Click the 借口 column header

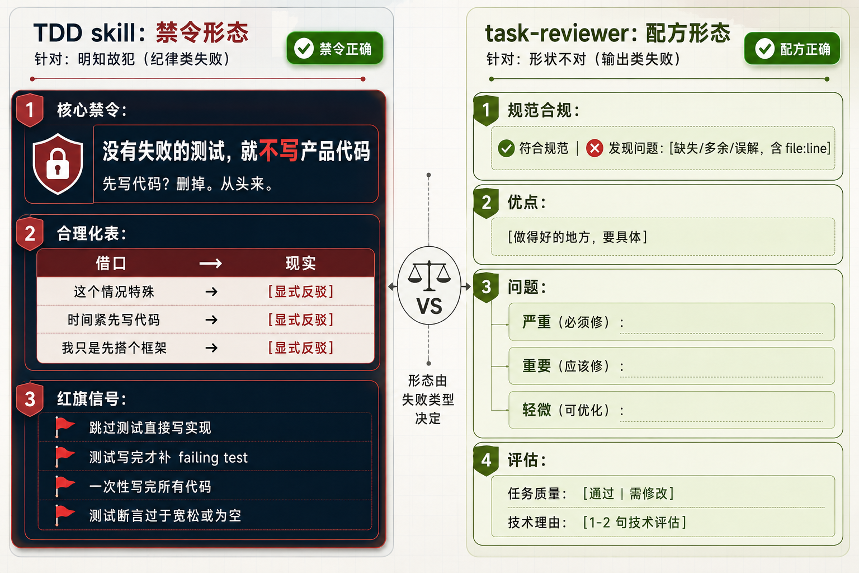pyautogui.click(x=111, y=263)
